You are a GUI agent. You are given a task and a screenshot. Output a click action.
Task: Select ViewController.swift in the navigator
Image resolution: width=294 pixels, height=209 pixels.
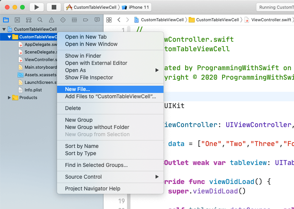pyautogui.click(x=38, y=60)
